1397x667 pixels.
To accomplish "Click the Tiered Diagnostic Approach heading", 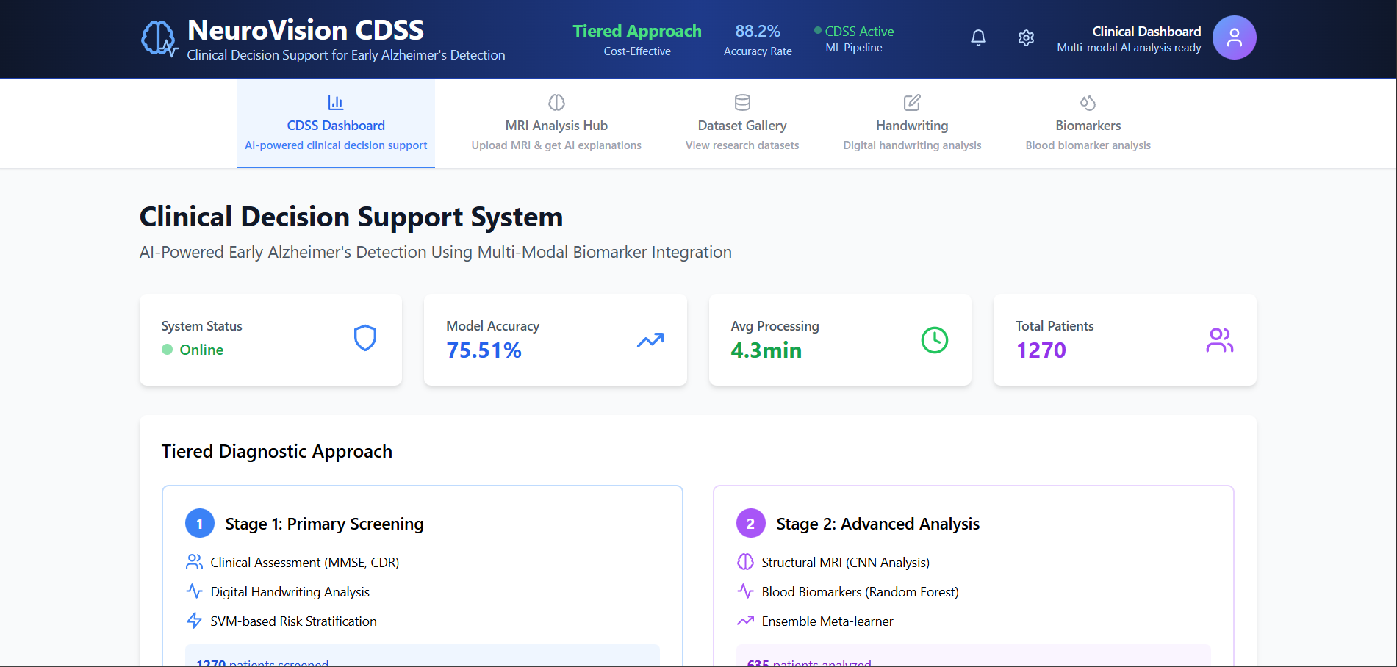I will coord(277,451).
